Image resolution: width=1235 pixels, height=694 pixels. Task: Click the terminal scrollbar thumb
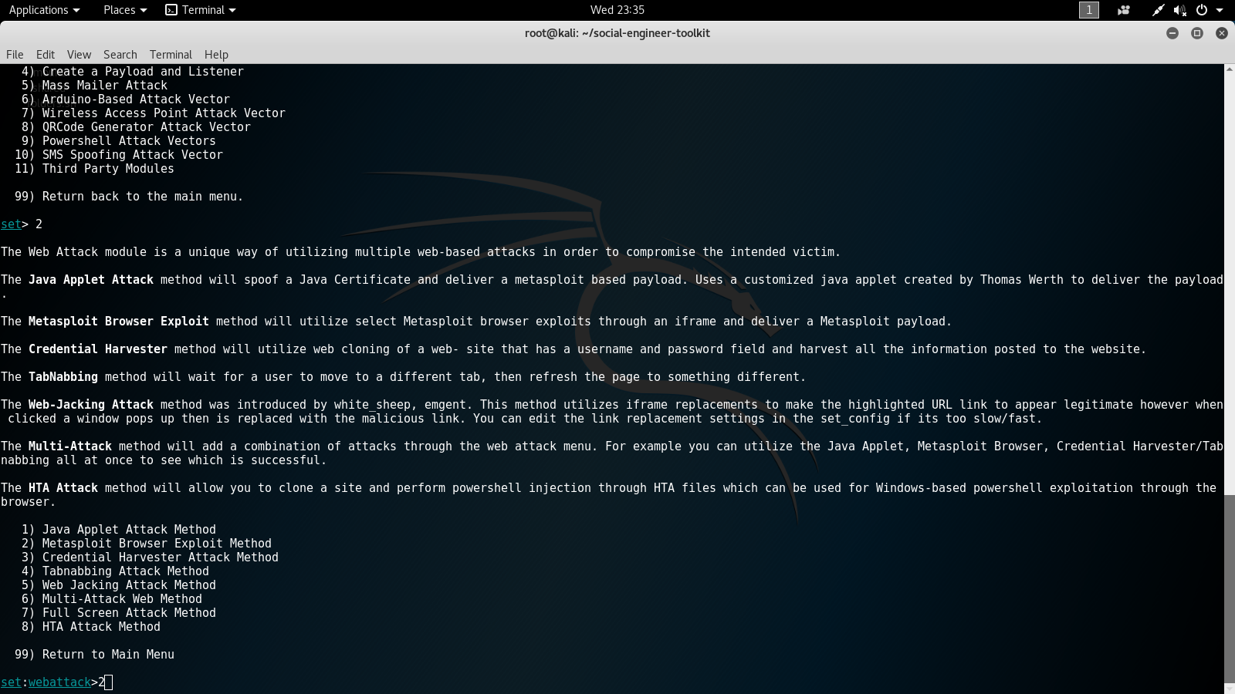(x=1229, y=588)
